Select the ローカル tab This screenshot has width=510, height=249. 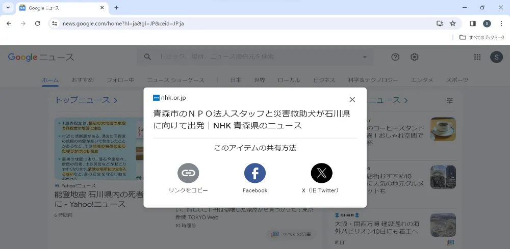289,80
